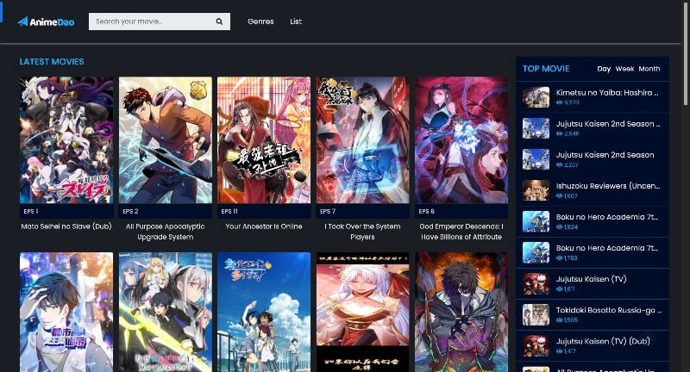Image resolution: width=690 pixels, height=372 pixels.
Task: Open the Genres menu
Action: coord(260,21)
